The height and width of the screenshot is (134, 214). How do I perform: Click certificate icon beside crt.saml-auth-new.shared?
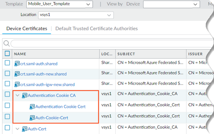(17, 74)
